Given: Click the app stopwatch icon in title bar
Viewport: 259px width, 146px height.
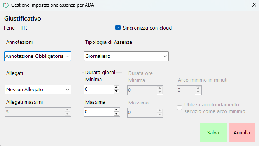Looking at the screenshot, I should point(5,5).
